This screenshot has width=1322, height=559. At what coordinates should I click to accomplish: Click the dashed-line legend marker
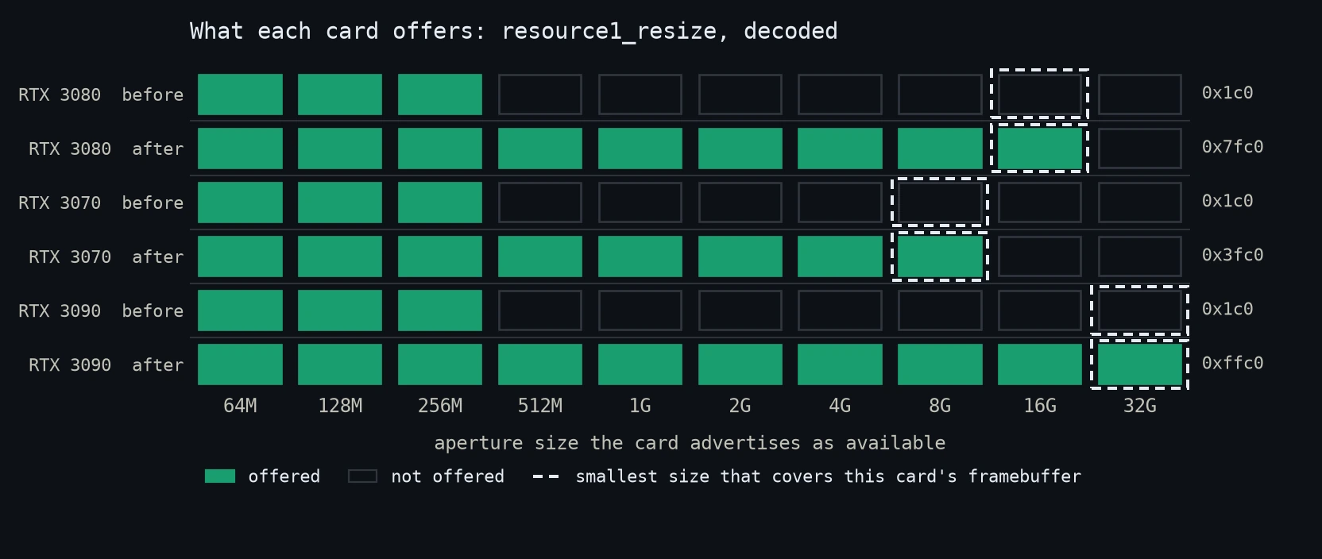coord(546,476)
